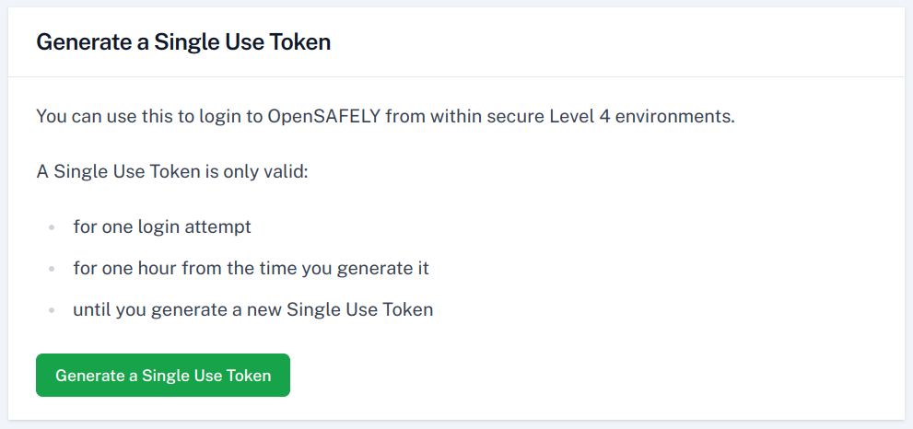
Task: Click the word "Token" in the card heading
Action: click(301, 41)
